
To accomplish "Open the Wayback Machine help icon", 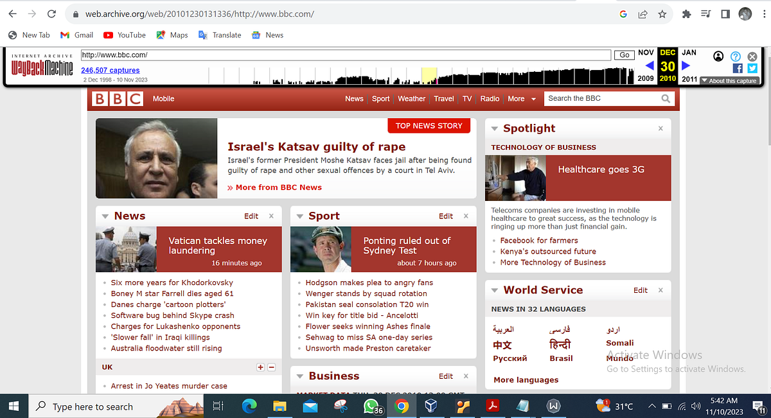I will (x=736, y=57).
